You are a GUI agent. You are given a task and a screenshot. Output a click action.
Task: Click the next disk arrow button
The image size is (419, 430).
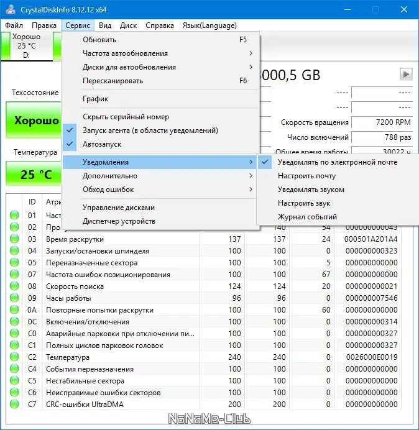pos(406,75)
